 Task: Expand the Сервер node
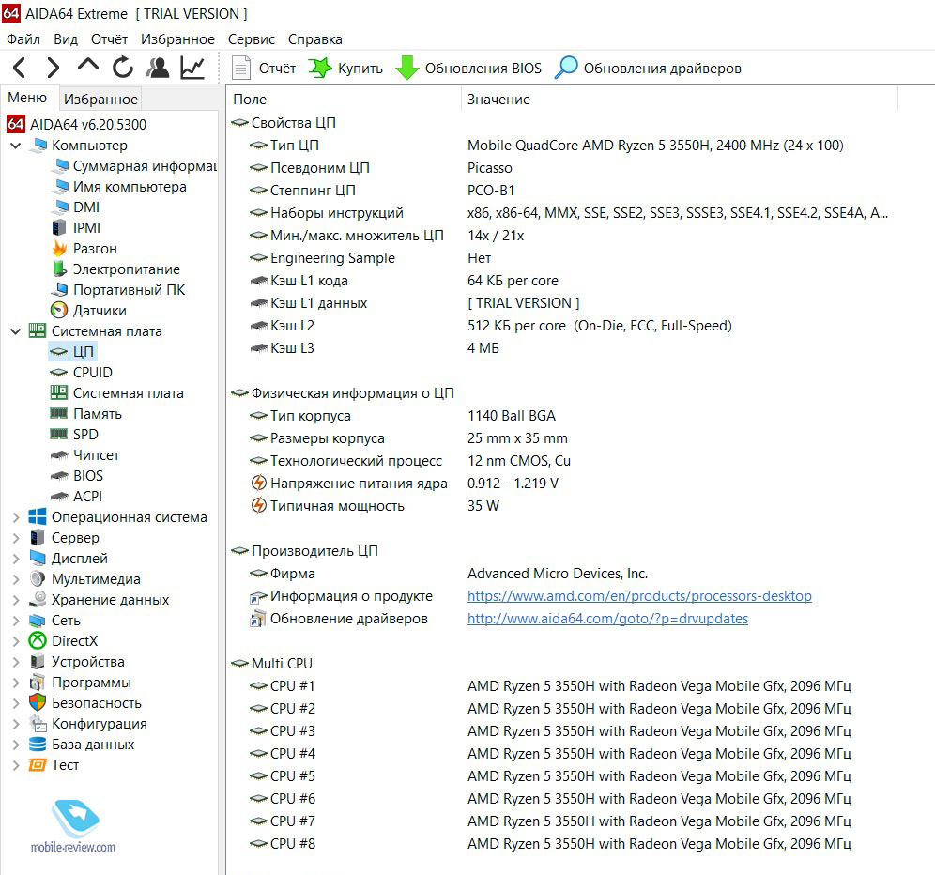16,538
